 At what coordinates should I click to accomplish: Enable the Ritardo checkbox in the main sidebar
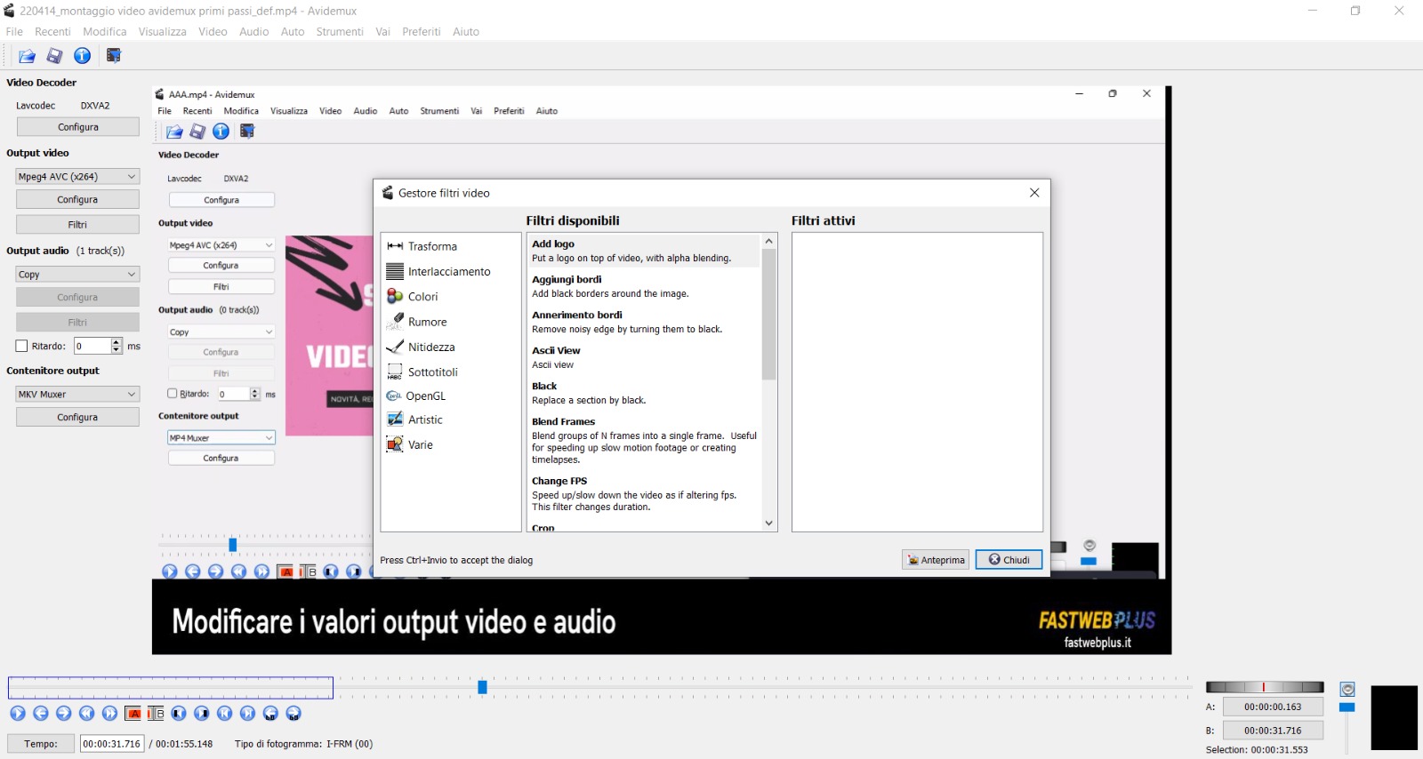click(x=22, y=346)
